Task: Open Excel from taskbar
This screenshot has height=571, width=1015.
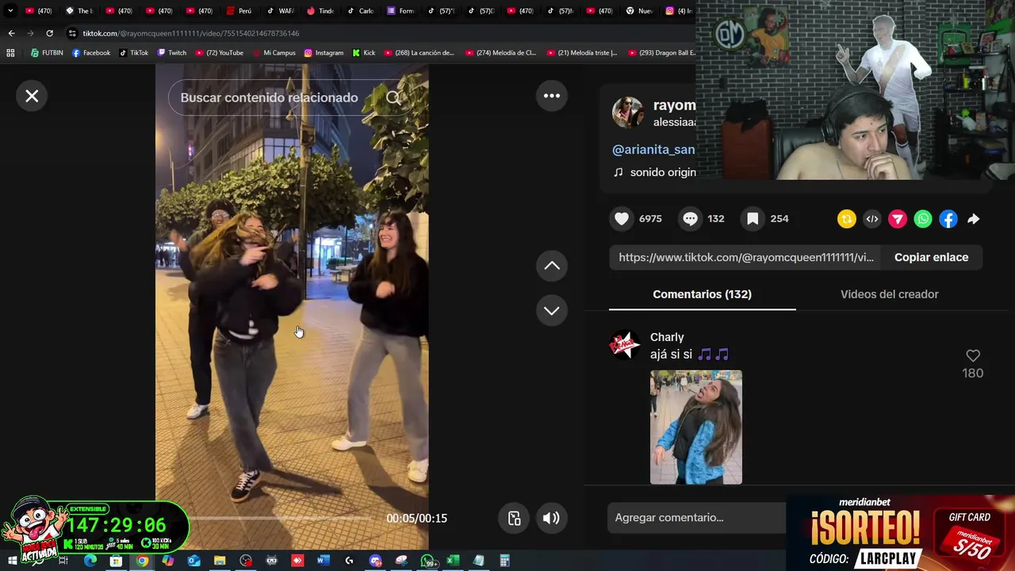Action: 452,561
